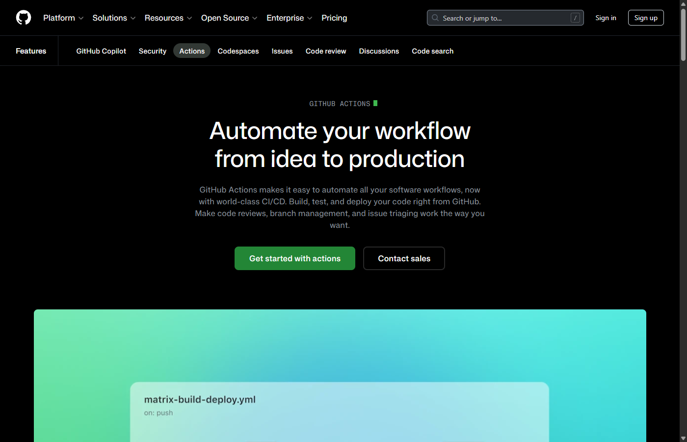Click the GitHub logo in the navigation bar
Screen dimensions: 687x442
(x=23, y=18)
